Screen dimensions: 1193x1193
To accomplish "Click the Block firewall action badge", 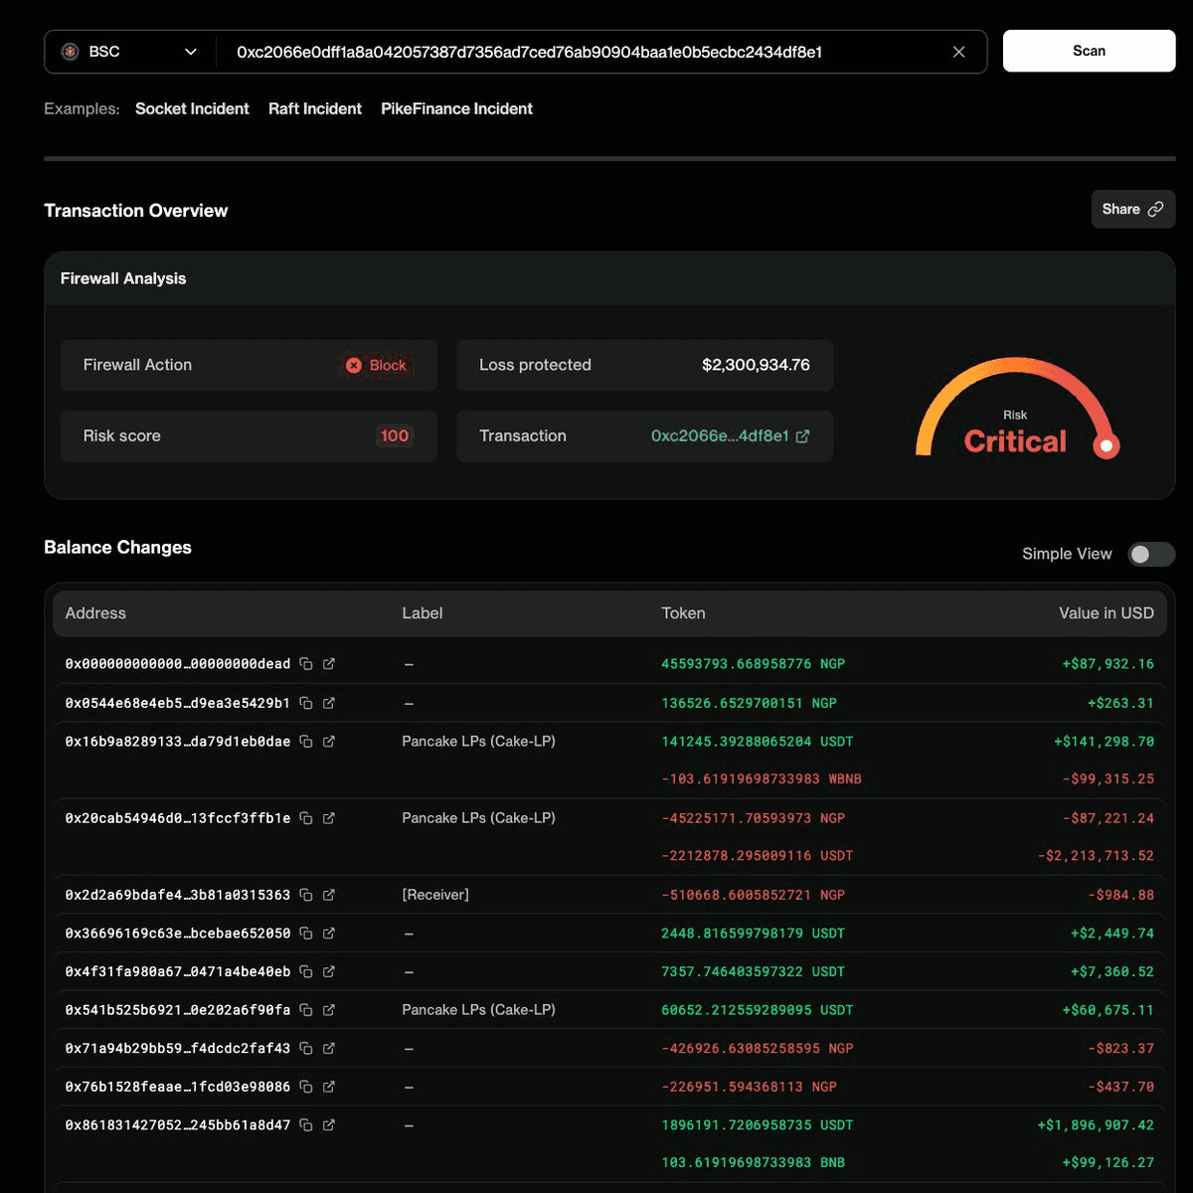I will pos(376,365).
